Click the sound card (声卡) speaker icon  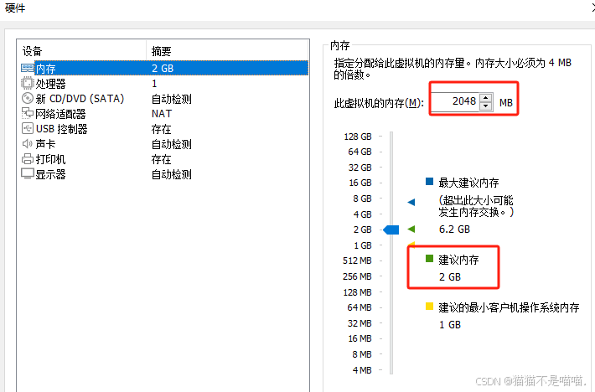28,144
